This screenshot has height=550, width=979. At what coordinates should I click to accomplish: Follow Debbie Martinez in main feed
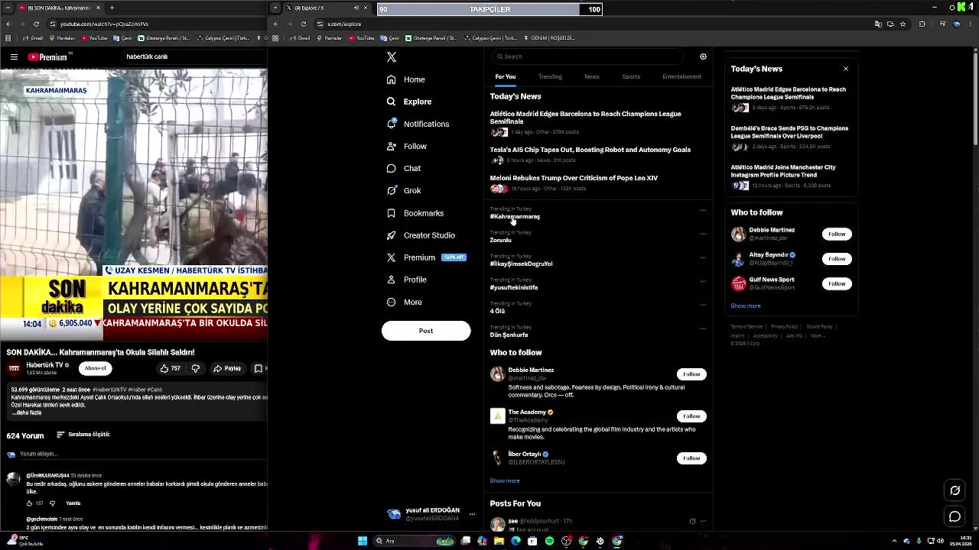pyautogui.click(x=691, y=374)
